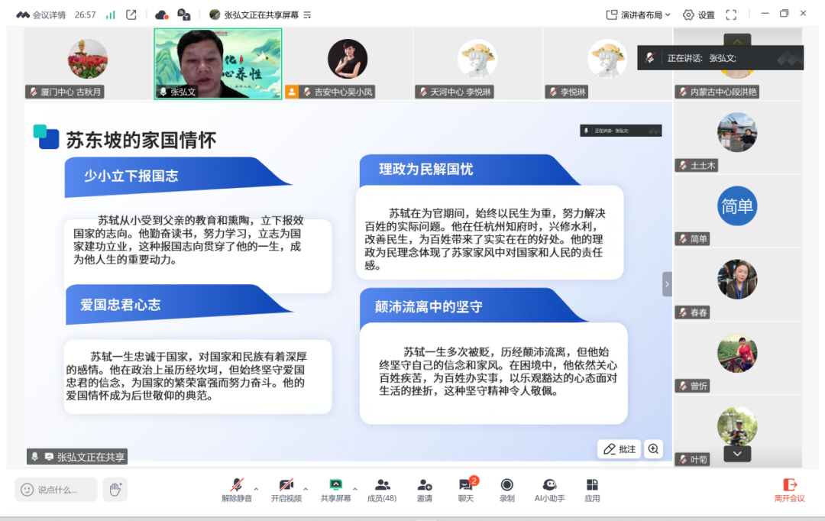
Task: Open the 聊天 chat panel
Action: 465,489
